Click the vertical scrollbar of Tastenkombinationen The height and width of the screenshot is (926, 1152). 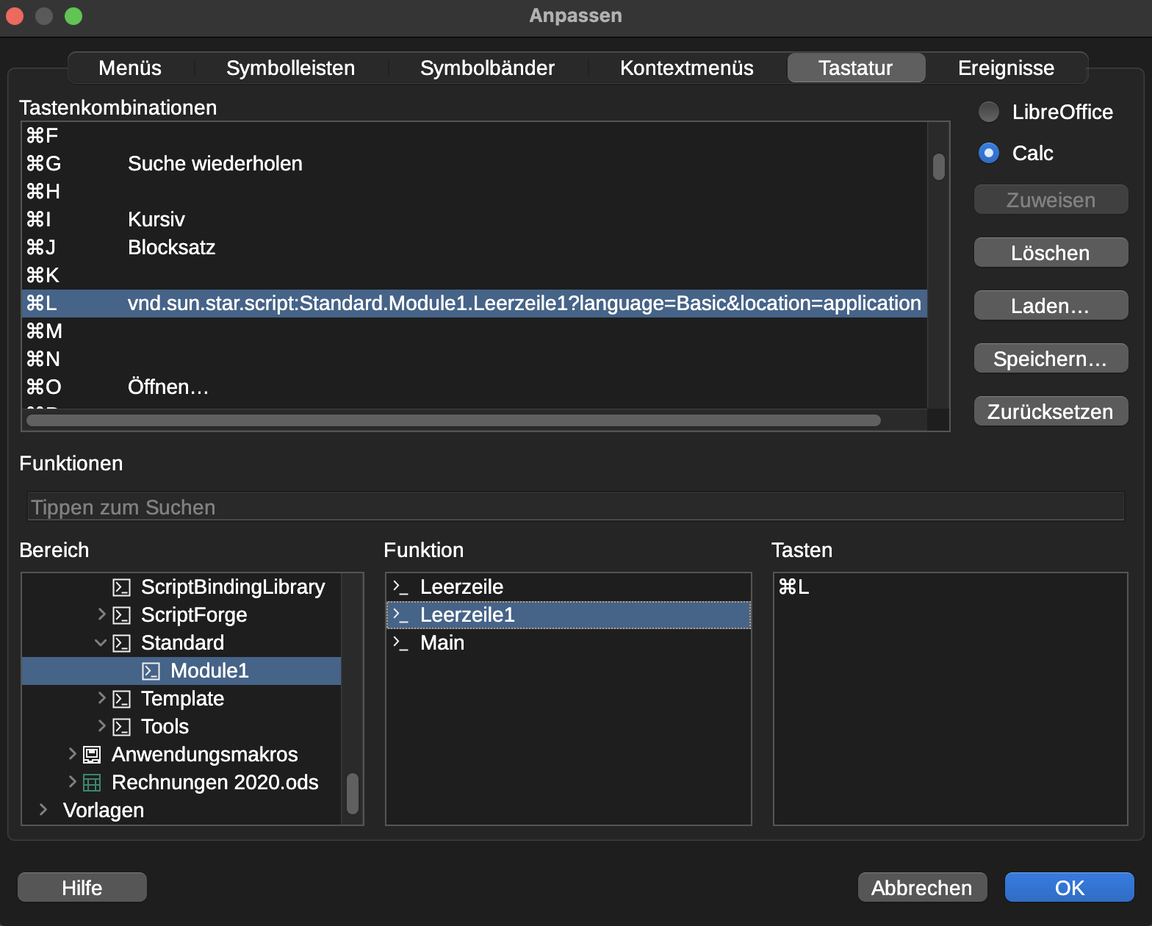[938, 166]
